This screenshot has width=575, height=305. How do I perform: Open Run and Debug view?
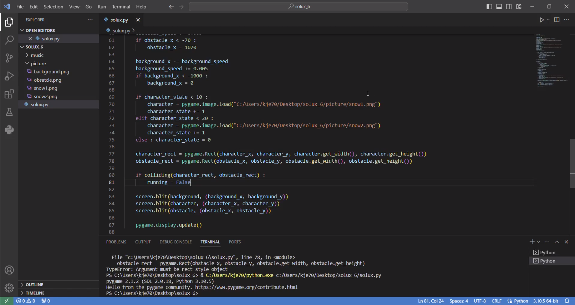click(x=9, y=76)
